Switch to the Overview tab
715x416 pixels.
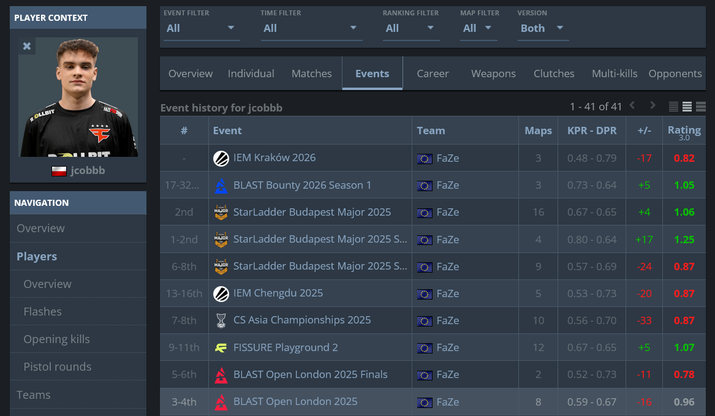pyautogui.click(x=190, y=74)
